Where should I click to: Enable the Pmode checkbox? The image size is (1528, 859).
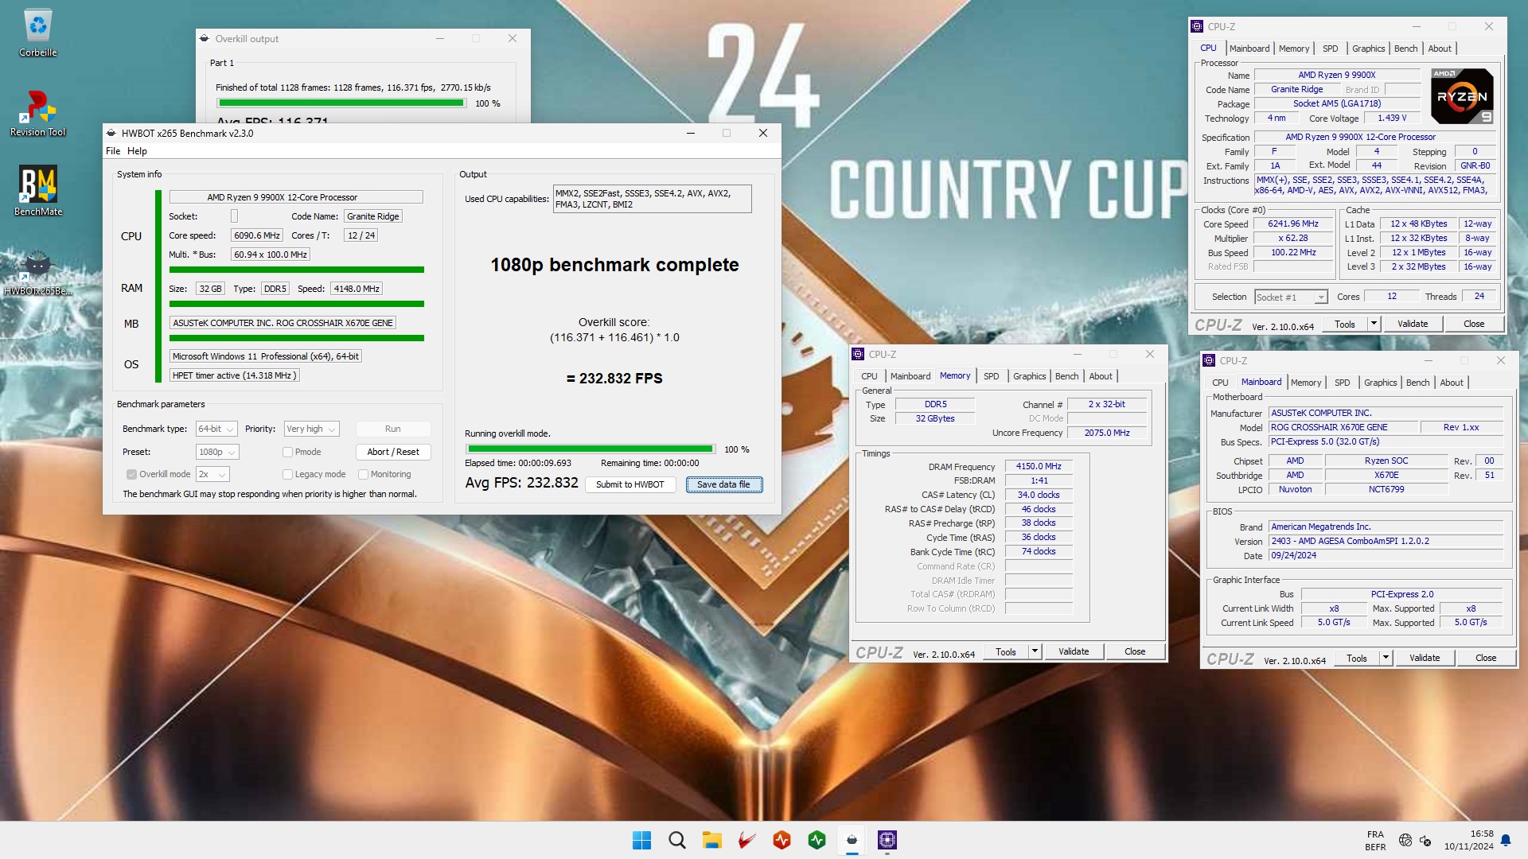(287, 452)
